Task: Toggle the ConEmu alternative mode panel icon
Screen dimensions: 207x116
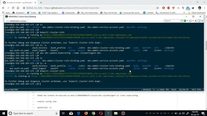Action: [199, 21]
